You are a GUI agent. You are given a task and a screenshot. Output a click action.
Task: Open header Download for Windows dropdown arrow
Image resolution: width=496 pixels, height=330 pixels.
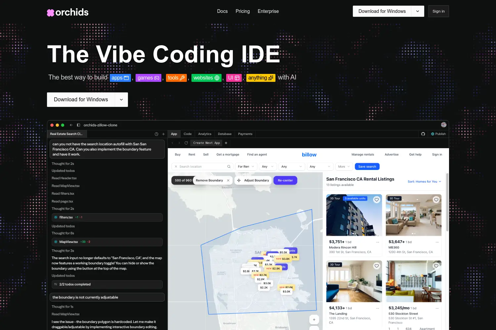tap(418, 11)
